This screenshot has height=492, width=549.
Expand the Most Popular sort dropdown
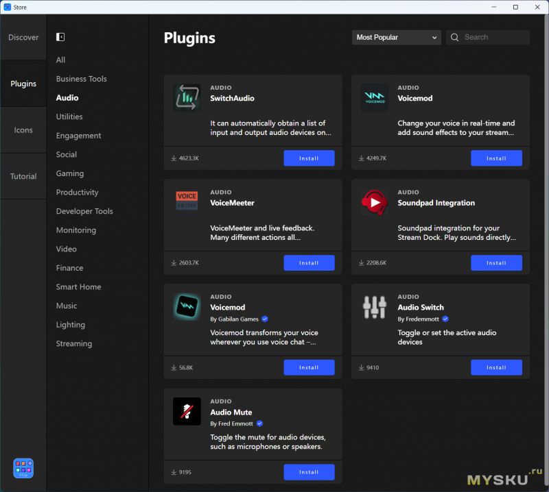[397, 38]
